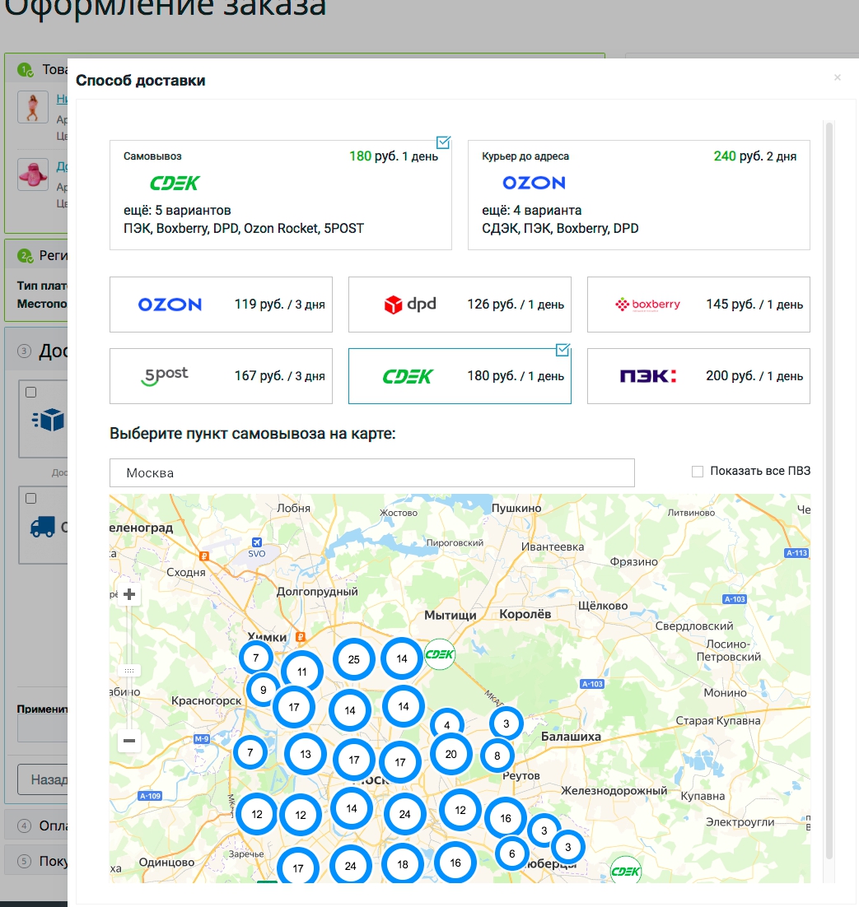This screenshot has width=859, height=907.
Task: Click the checkmark on the Самовывоз card corner
Action: 443,142
